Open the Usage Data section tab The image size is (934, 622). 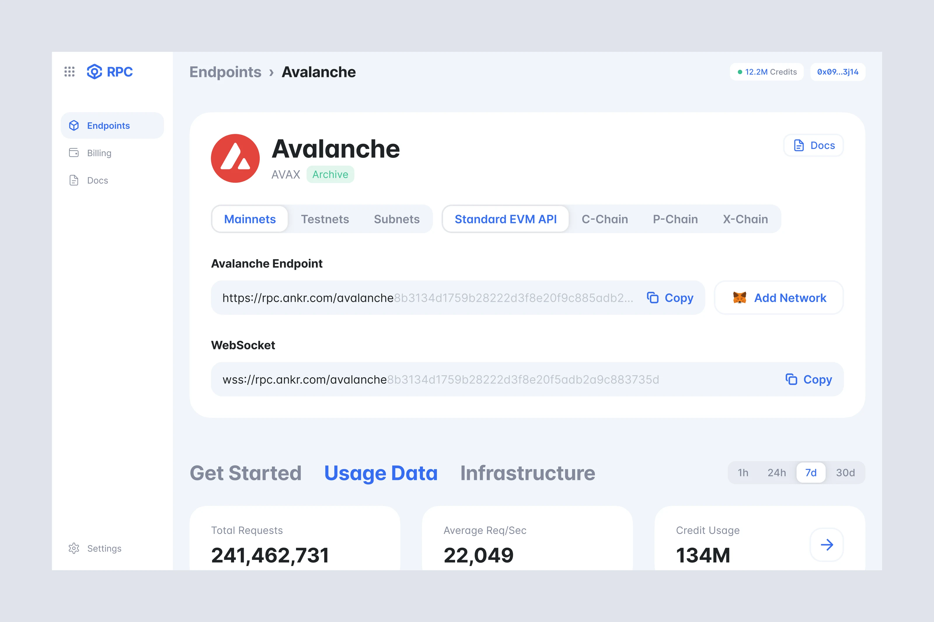tap(381, 473)
